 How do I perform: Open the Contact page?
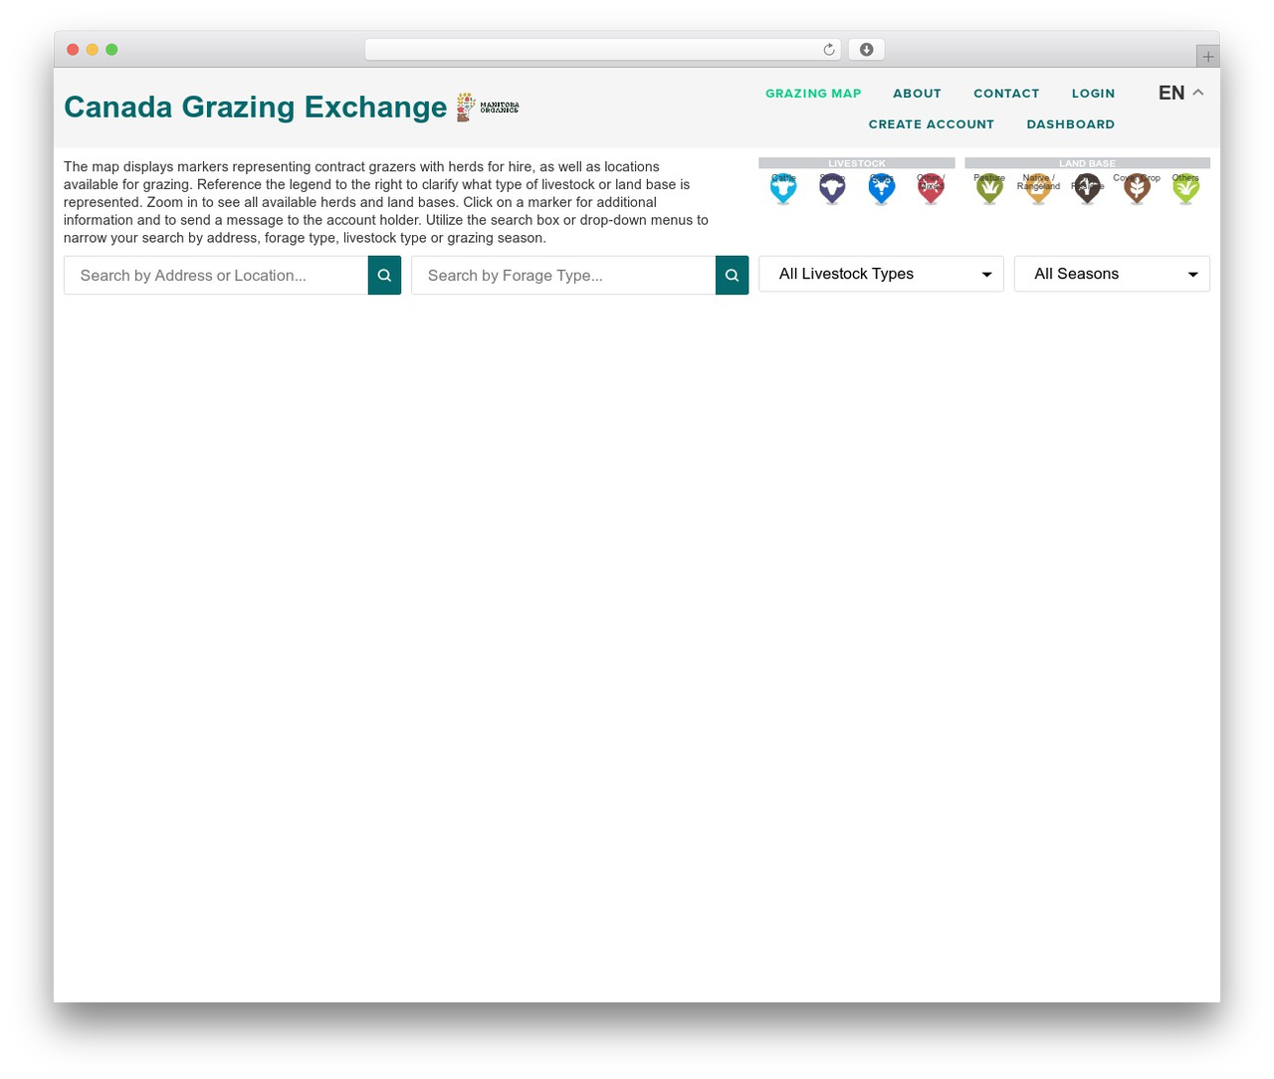click(x=1006, y=94)
